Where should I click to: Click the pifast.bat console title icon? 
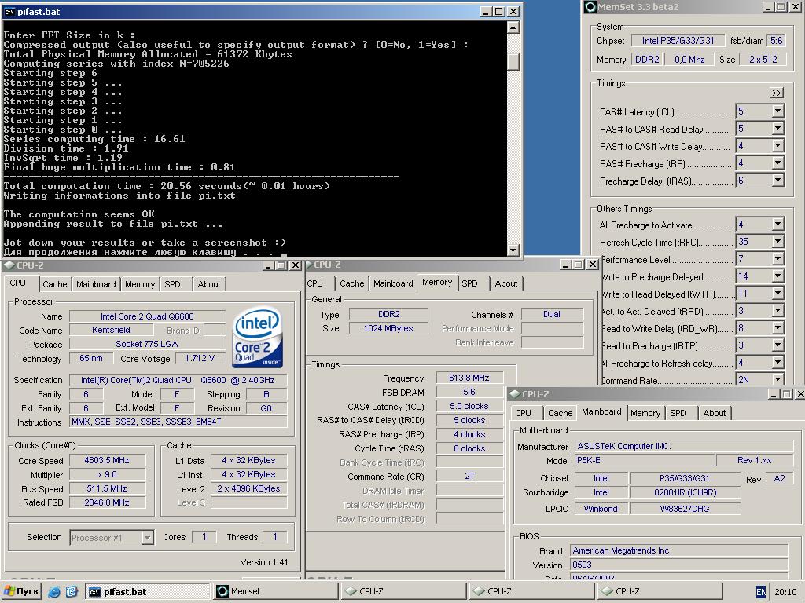9,11
